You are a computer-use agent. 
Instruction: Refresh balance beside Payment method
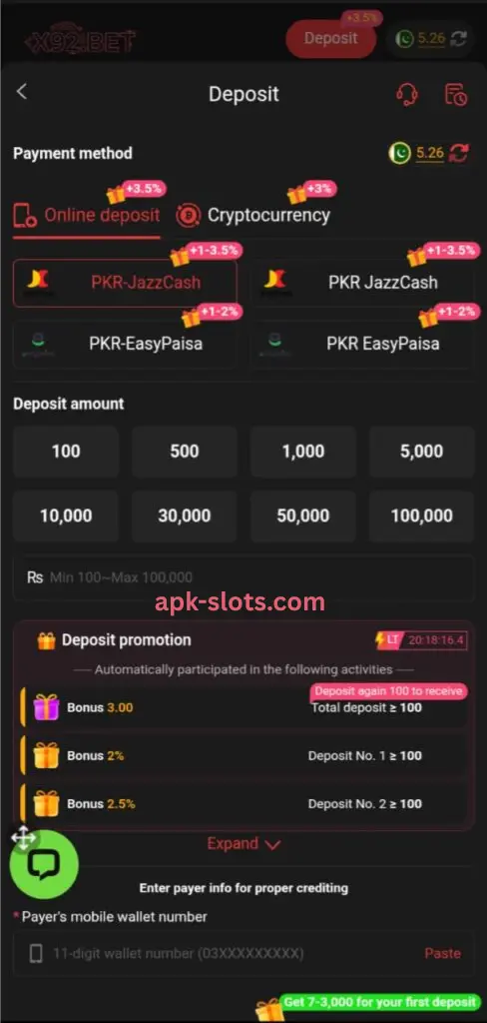point(459,154)
